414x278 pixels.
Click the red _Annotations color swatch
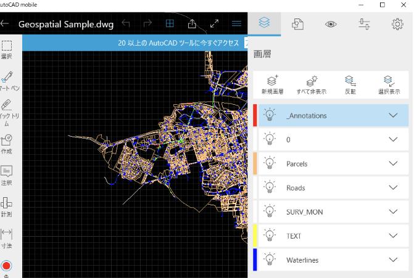[x=255, y=115]
